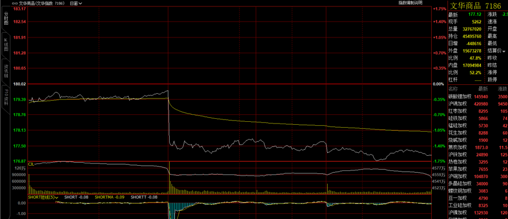Sort list by 涨跌 column header
Screen dimensions: 508x219
503,89
